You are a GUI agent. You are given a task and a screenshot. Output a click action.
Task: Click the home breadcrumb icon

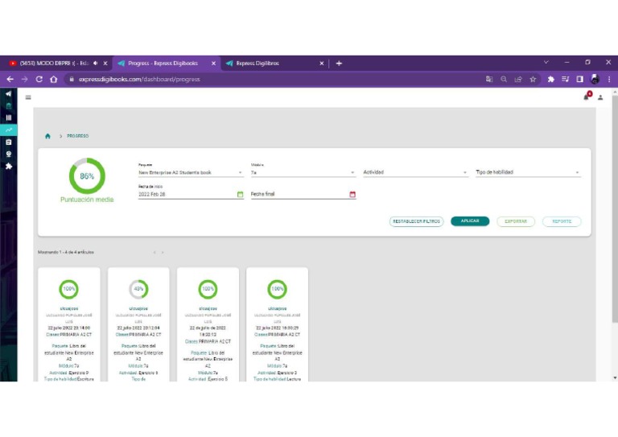point(48,136)
